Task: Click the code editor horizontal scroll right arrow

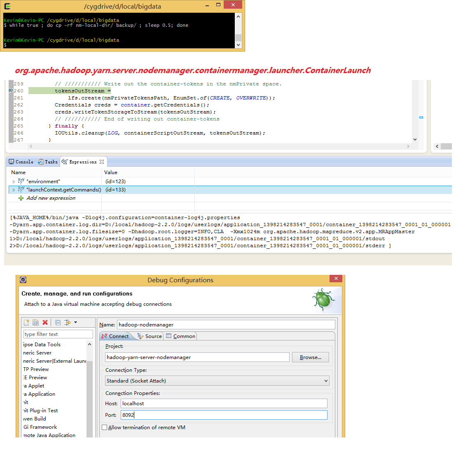Action: coord(408,146)
